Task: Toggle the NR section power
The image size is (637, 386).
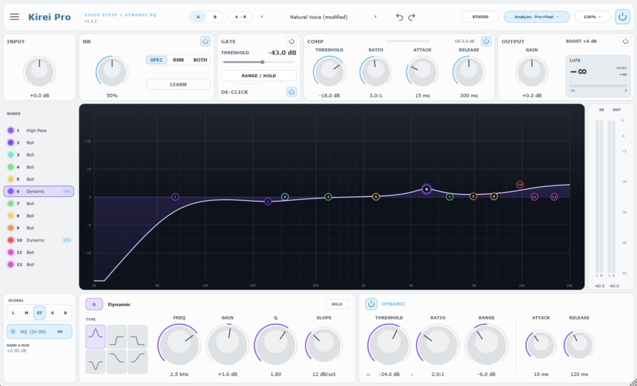Action: 205,42
